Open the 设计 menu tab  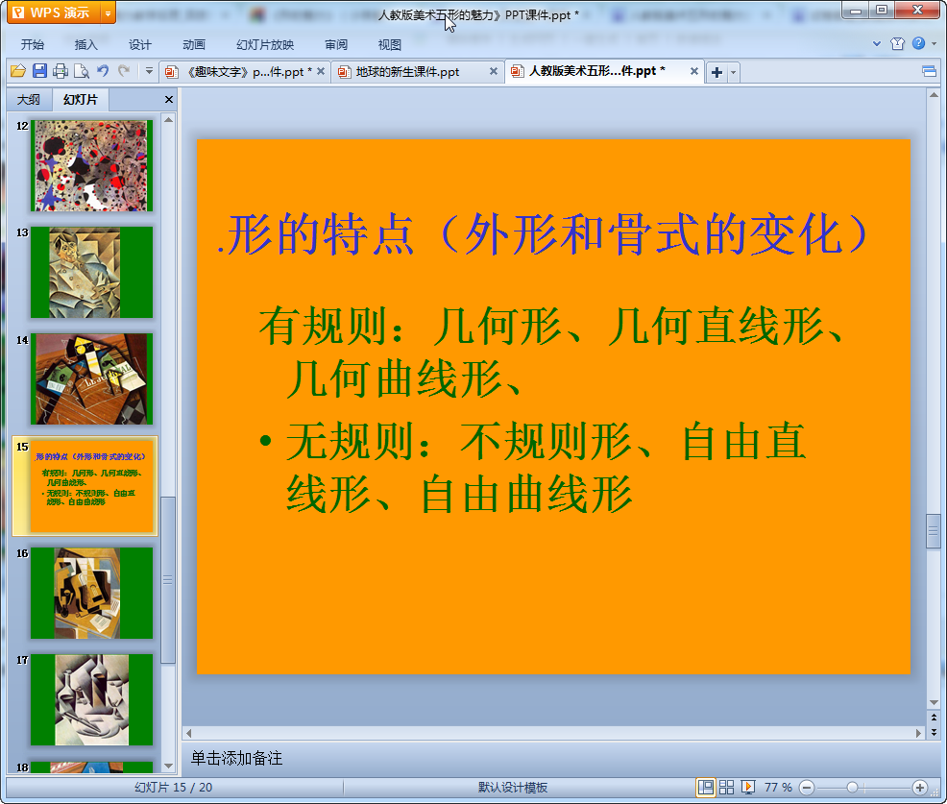pos(139,45)
